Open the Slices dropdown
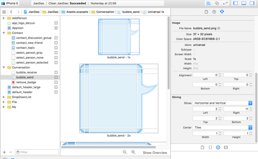This screenshot has height=159, width=258. pyautogui.click(x=222, y=103)
